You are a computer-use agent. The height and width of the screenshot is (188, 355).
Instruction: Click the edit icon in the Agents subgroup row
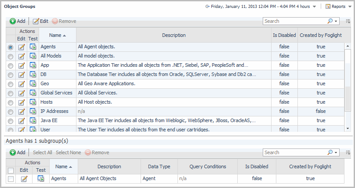click(x=24, y=178)
